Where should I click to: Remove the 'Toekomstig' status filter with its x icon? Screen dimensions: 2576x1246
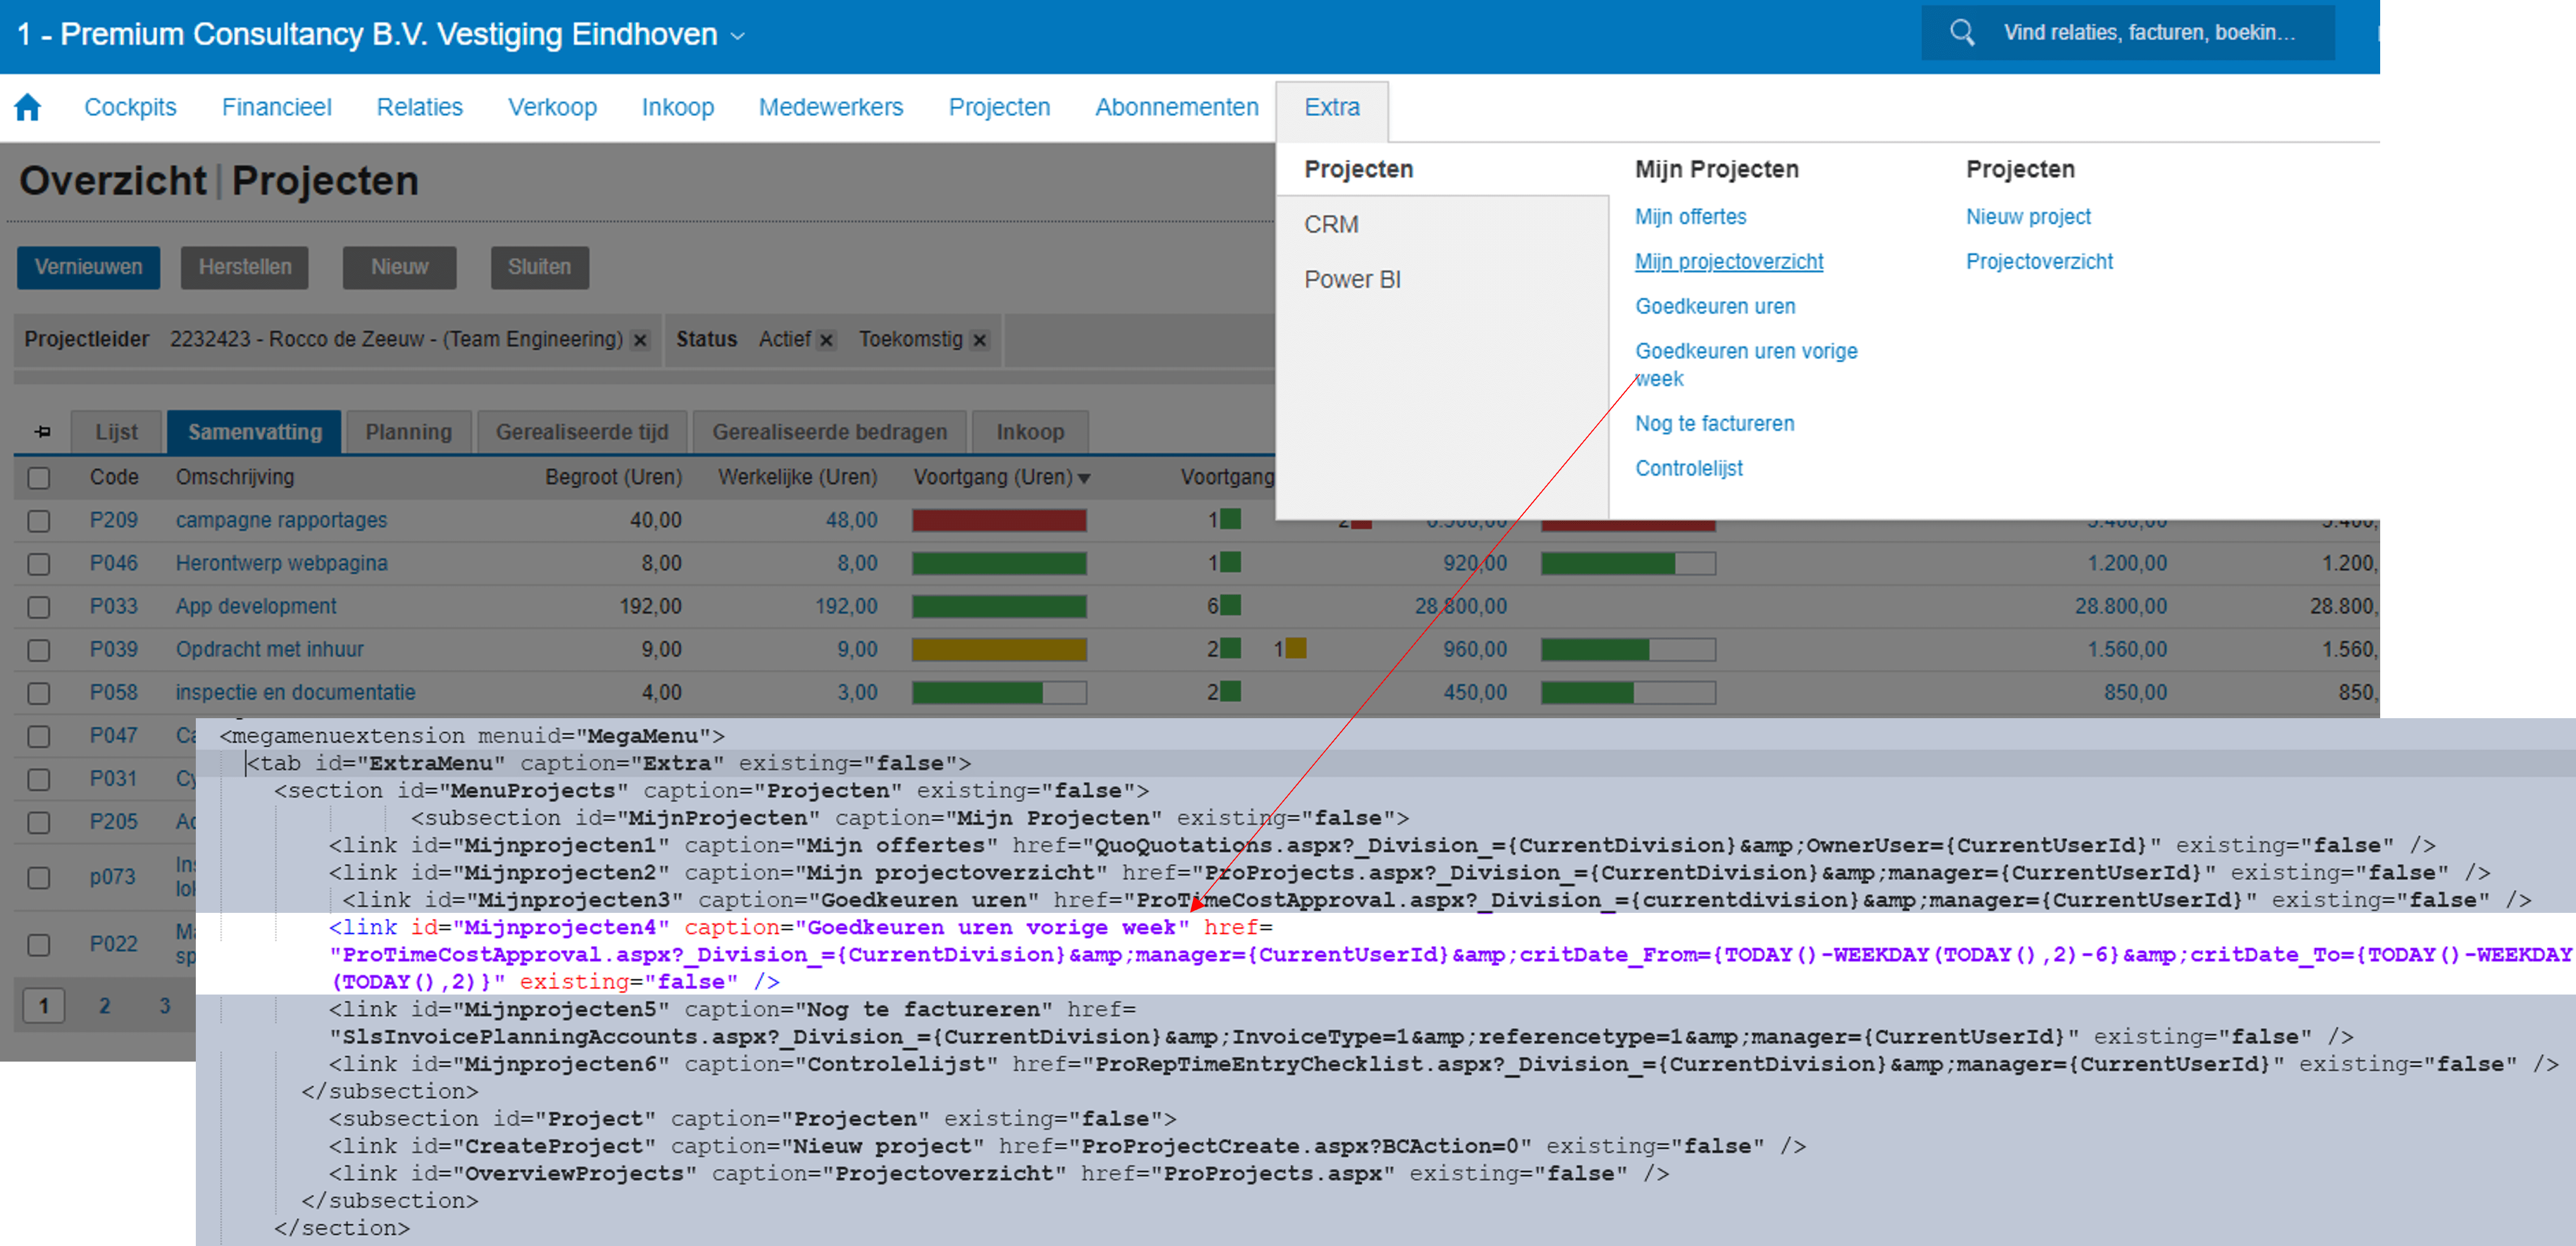(979, 340)
